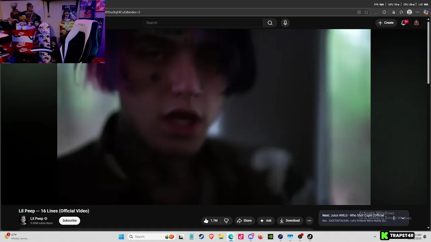Open YouTube notifications bell
The image size is (431, 242).
point(404,23)
